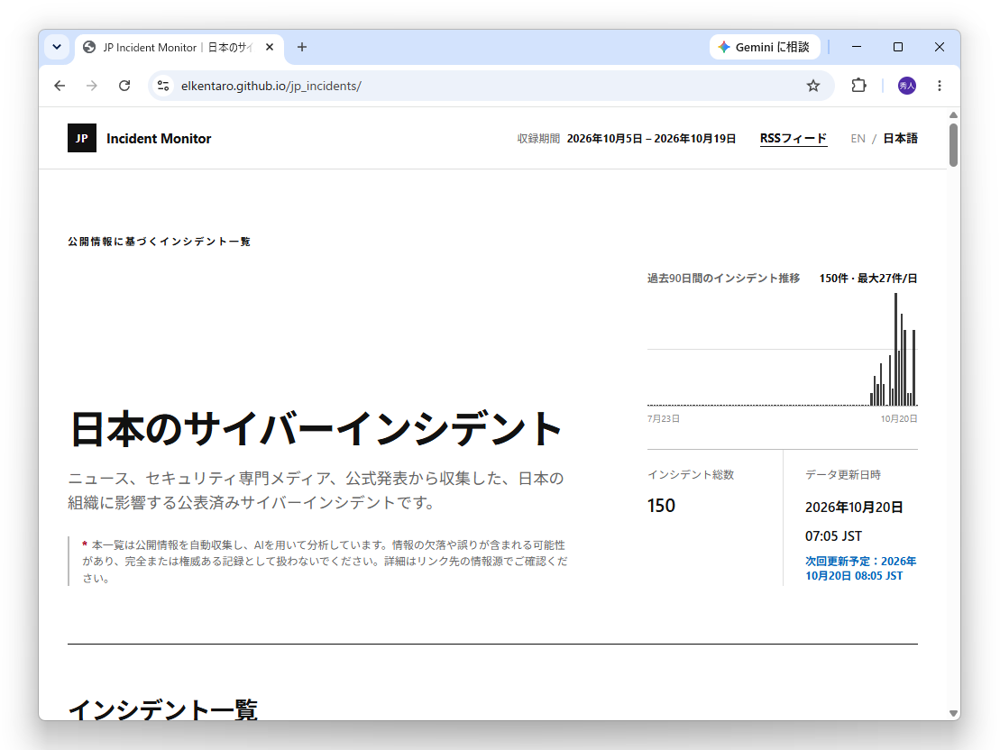Open the RSSフィード link
The image size is (1000, 750).
click(794, 139)
